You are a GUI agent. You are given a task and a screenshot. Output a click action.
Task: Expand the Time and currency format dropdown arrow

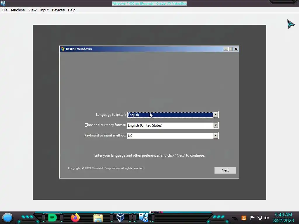pyautogui.click(x=215, y=125)
